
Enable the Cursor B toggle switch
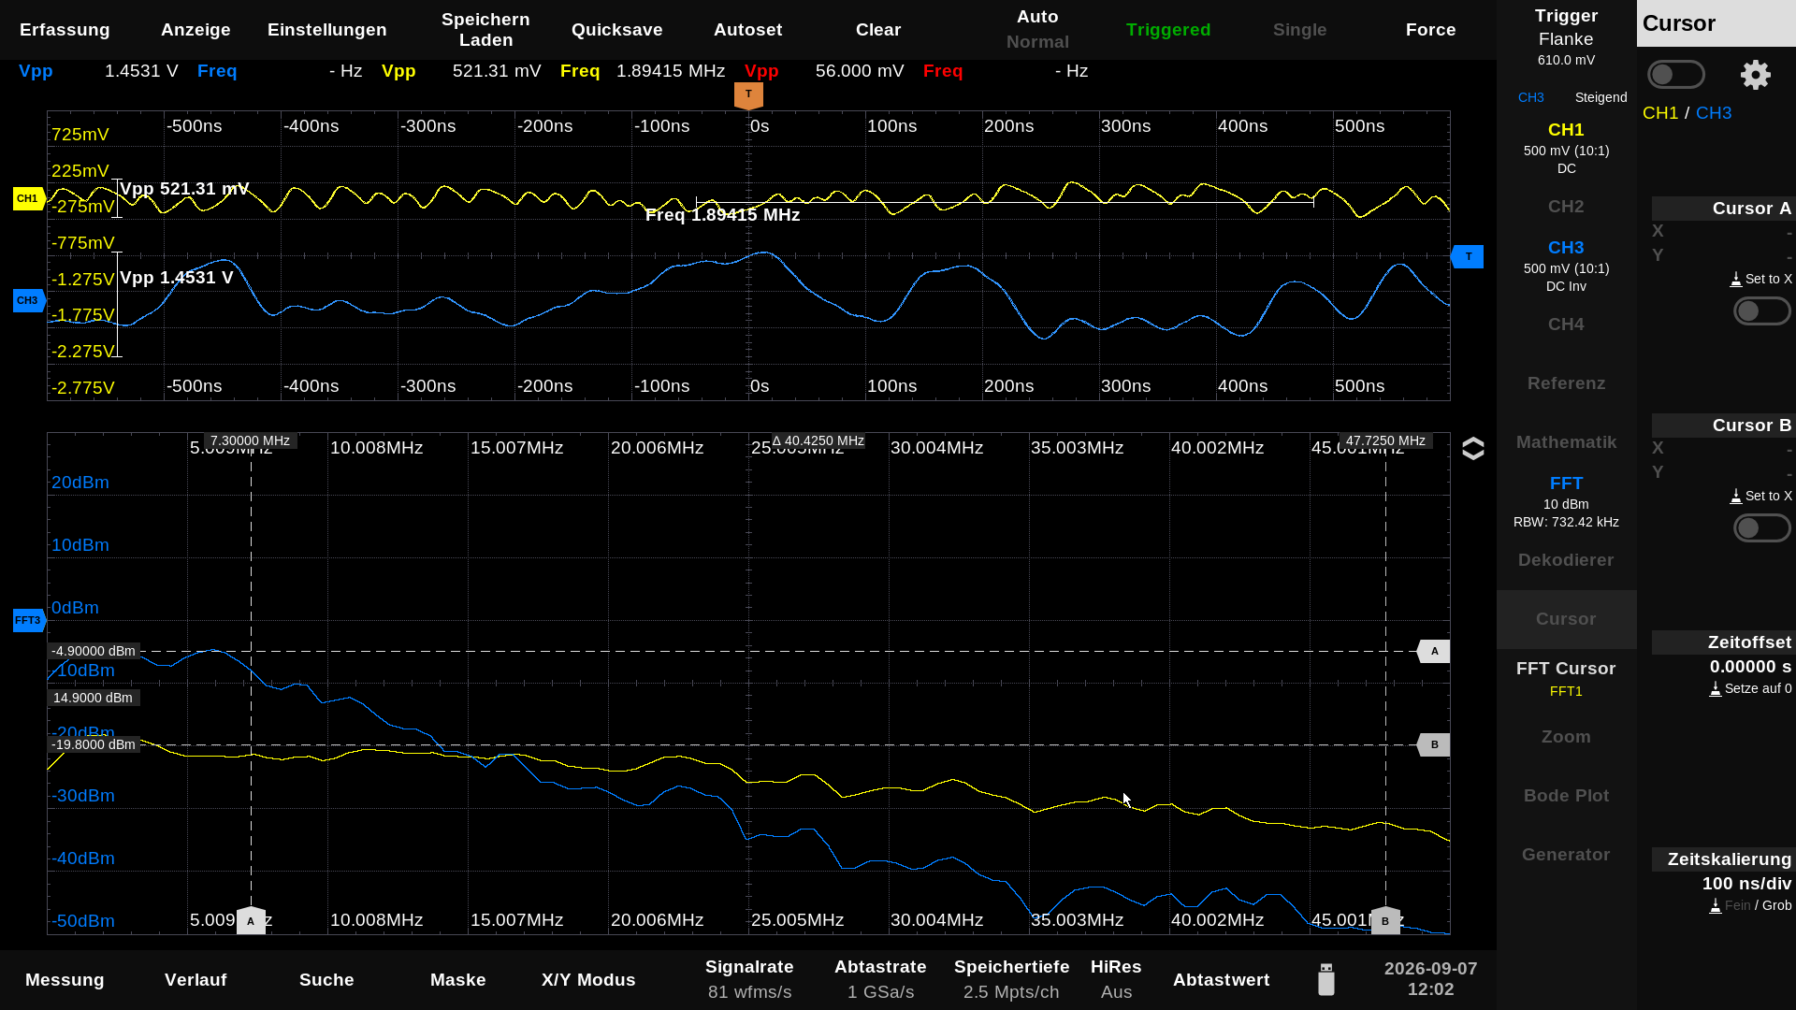click(1761, 528)
